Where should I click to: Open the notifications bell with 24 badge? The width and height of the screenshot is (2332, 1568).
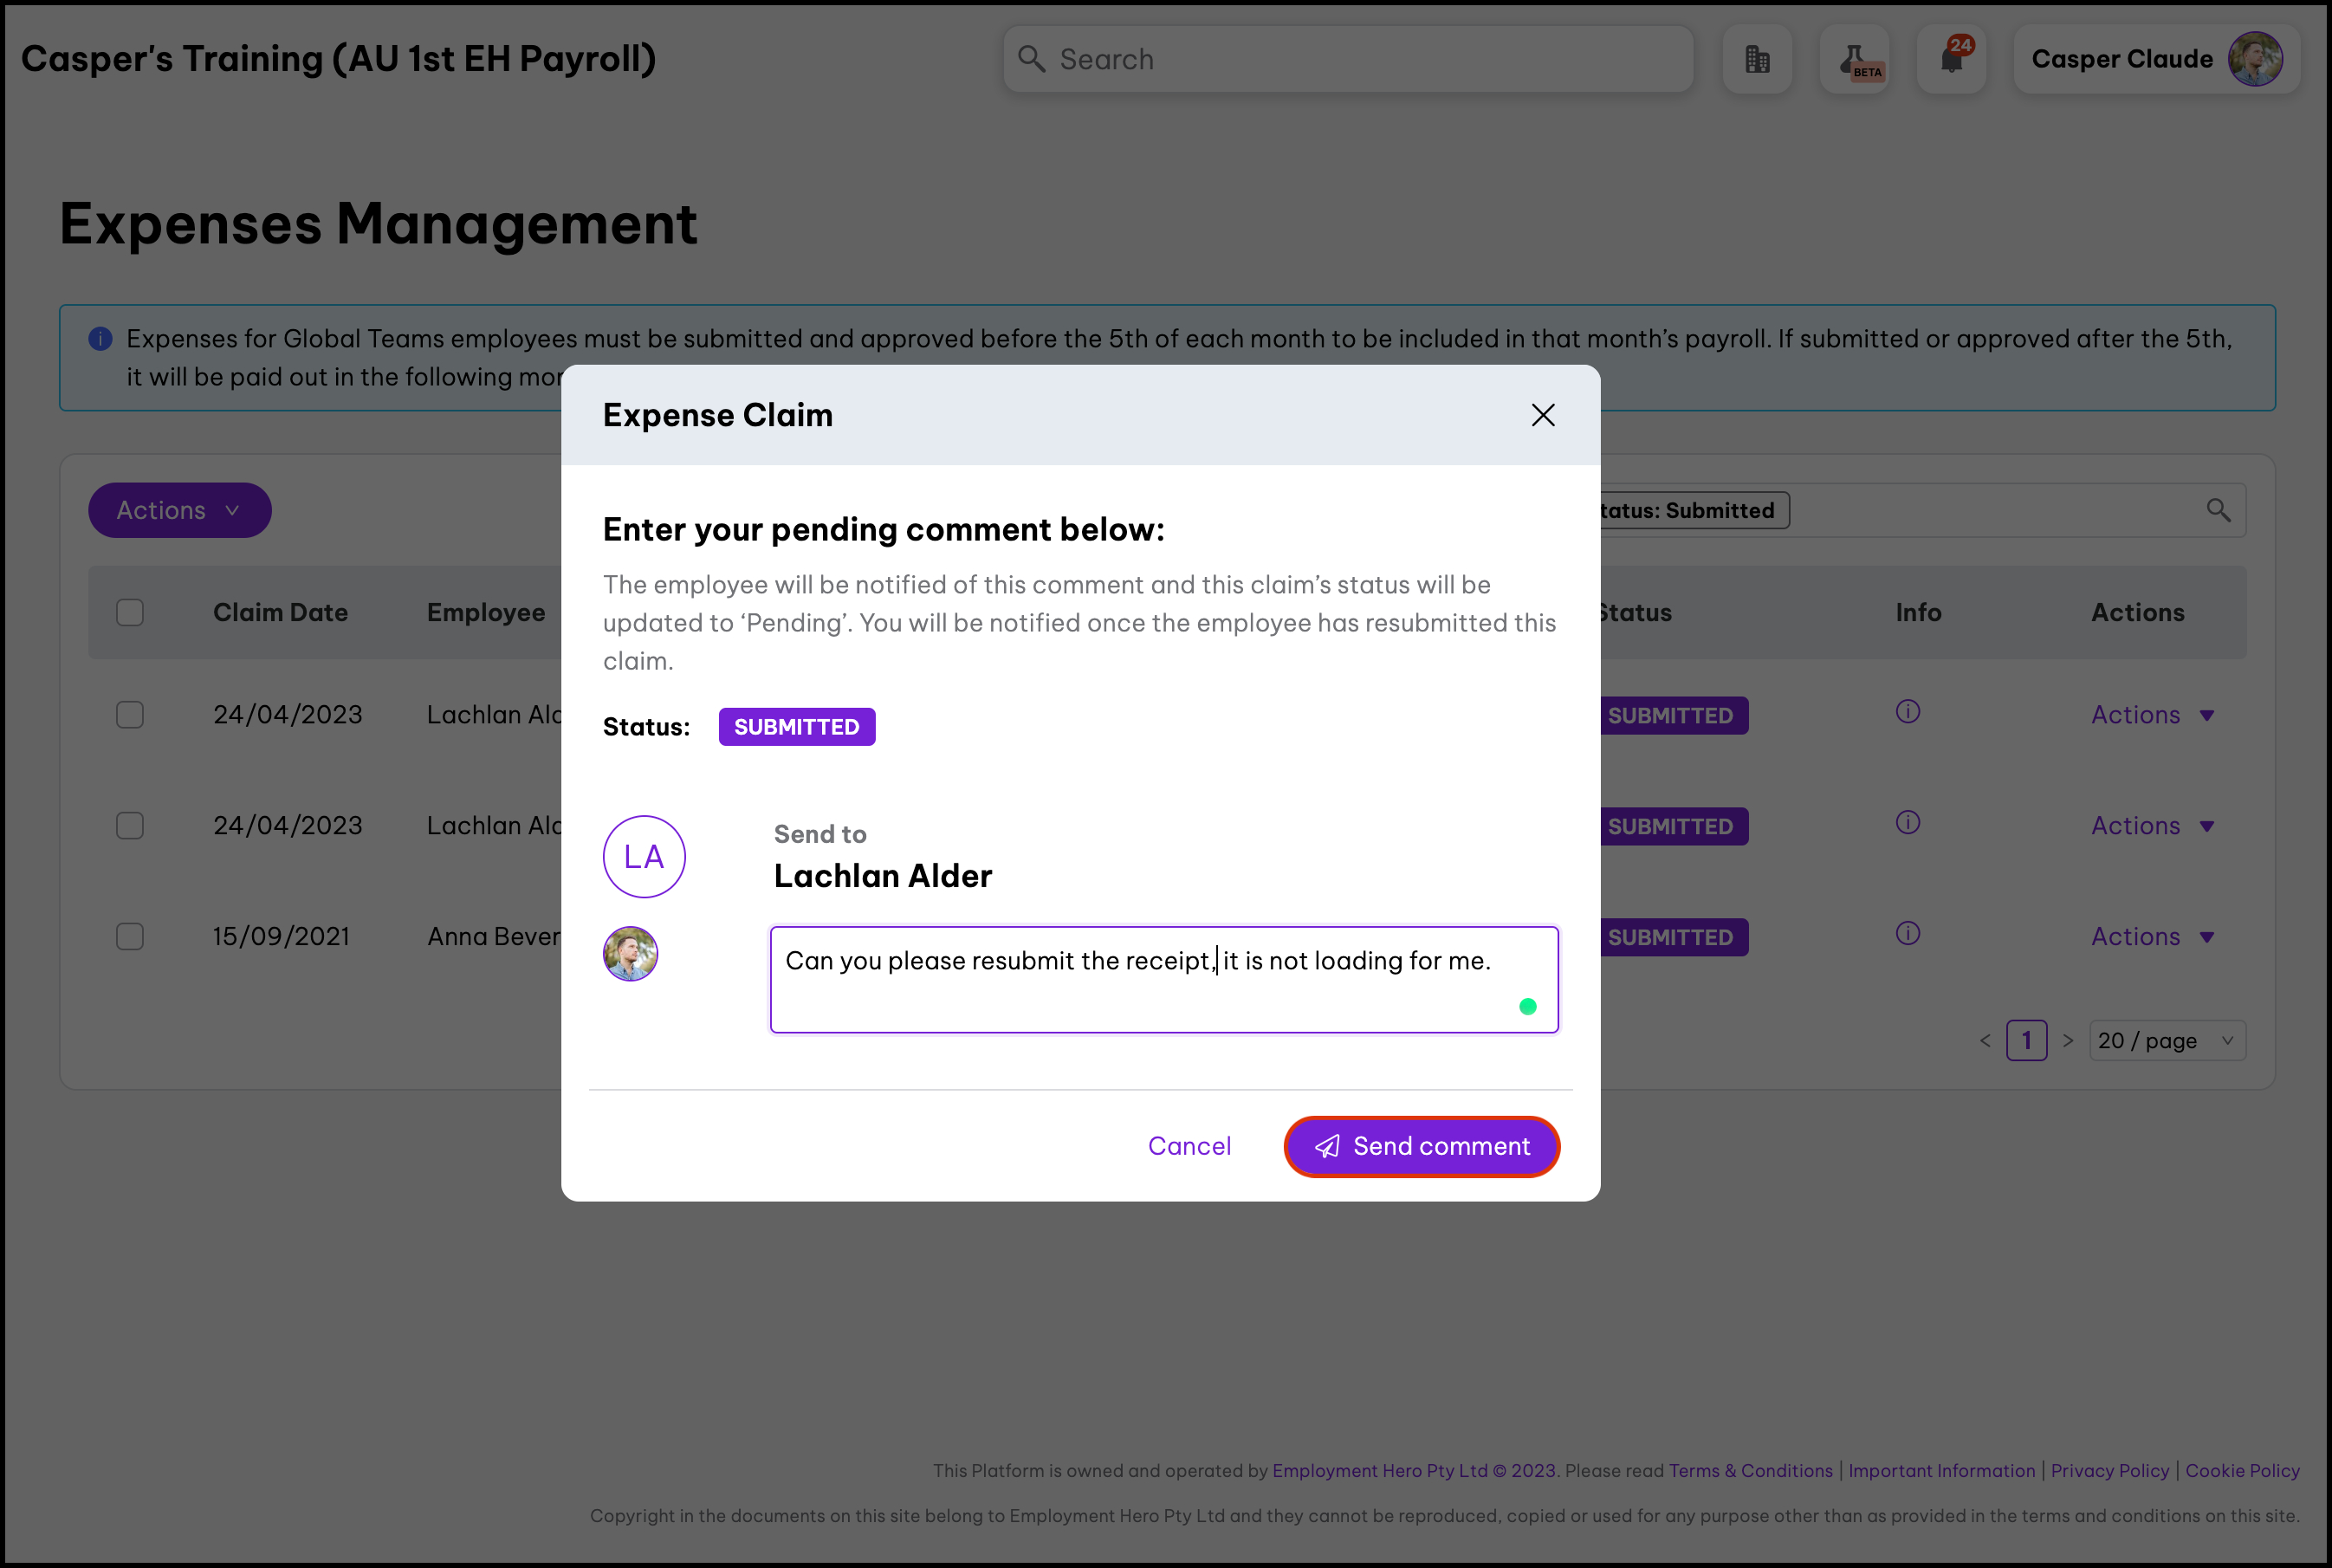(1951, 60)
